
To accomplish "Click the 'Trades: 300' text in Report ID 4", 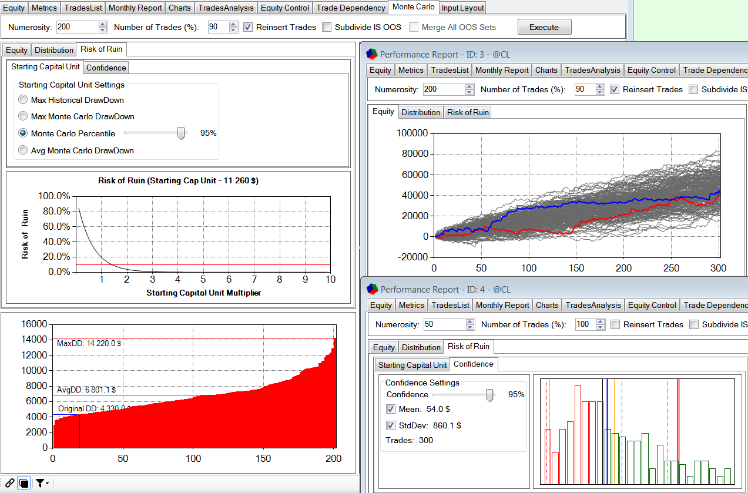I will tap(409, 440).
